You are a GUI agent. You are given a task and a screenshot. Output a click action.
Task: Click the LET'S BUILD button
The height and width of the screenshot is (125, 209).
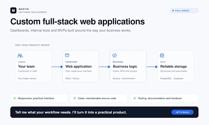tap(183, 112)
